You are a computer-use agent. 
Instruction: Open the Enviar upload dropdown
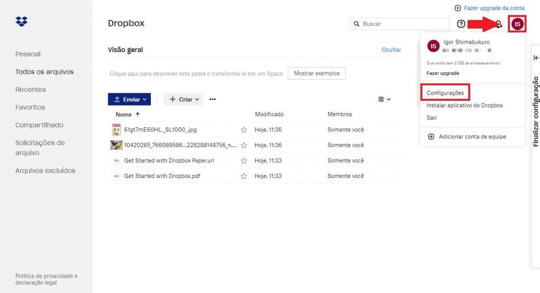129,99
